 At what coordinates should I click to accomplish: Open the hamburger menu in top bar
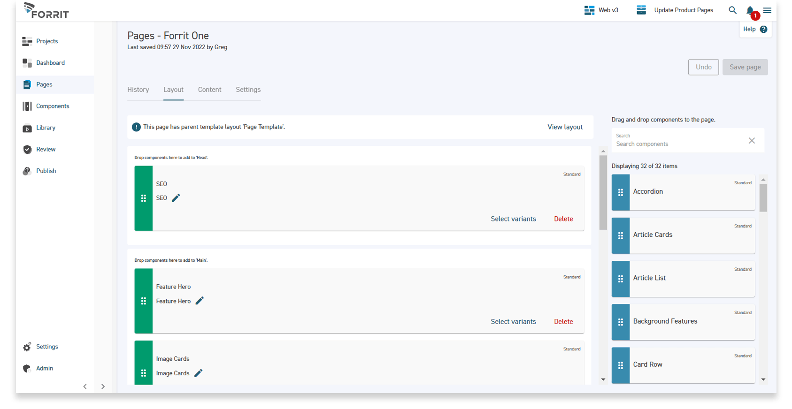tap(767, 10)
